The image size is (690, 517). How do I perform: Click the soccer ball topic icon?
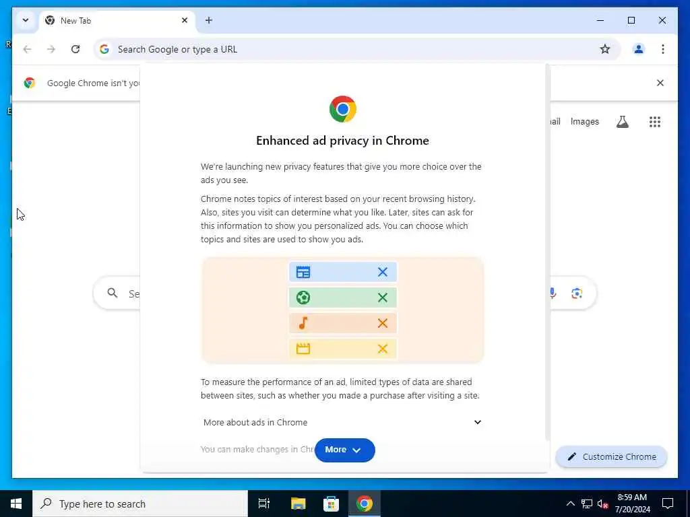[303, 298]
